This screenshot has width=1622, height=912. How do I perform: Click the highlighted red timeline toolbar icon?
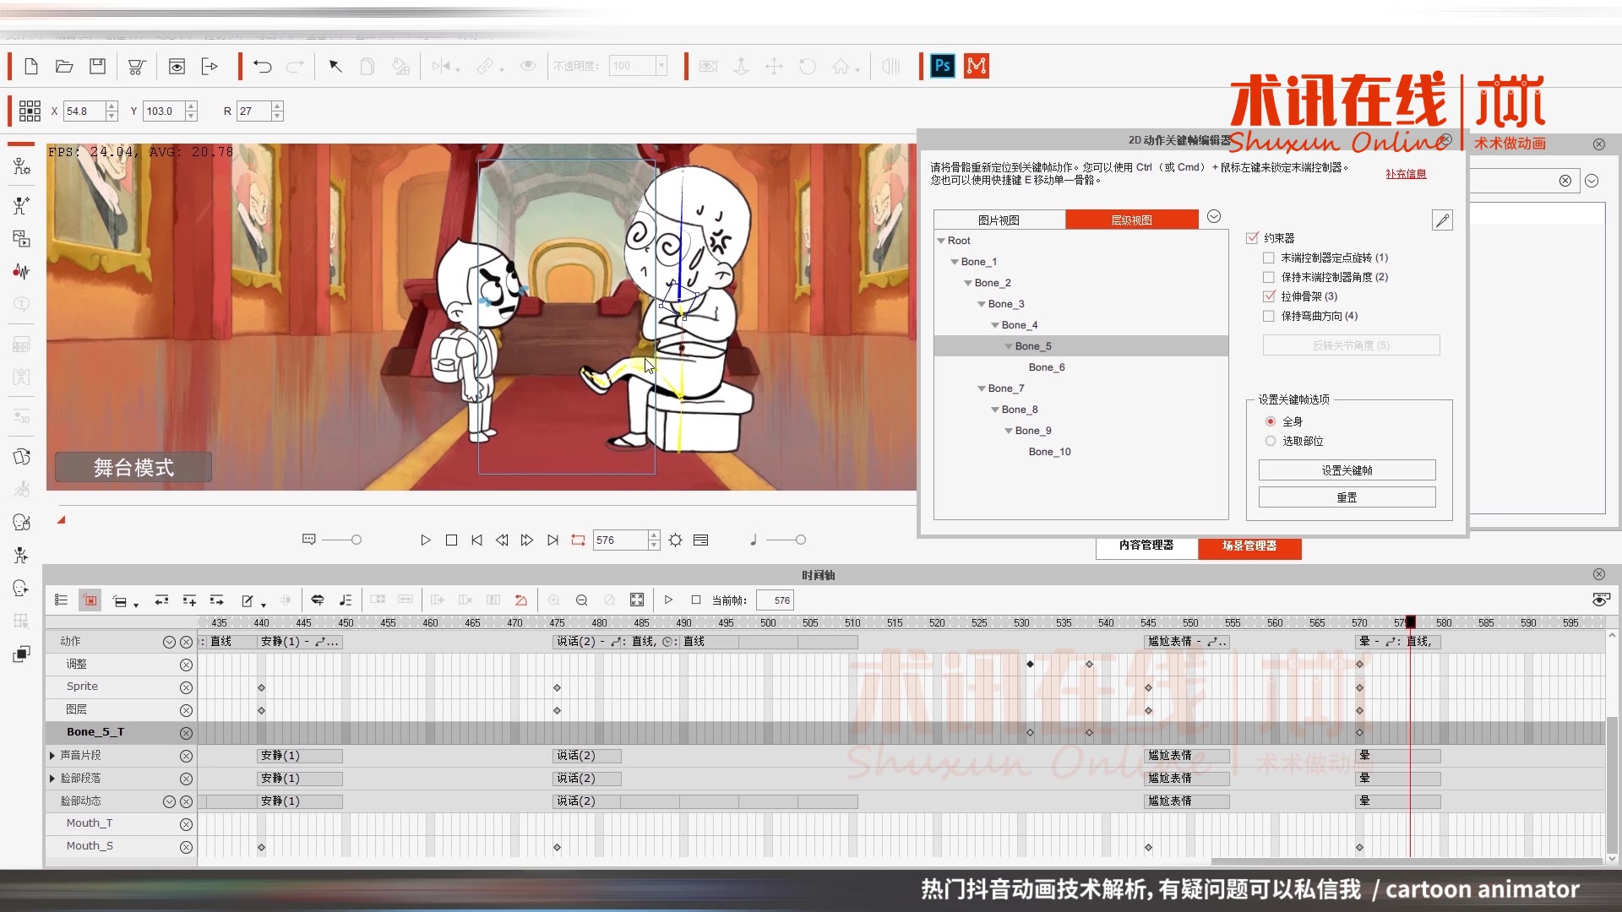pyautogui.click(x=90, y=600)
